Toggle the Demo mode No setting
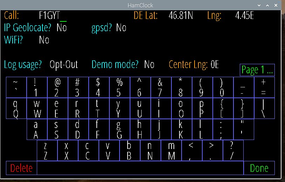The width and height of the screenshot is (285, 182). tap(149, 65)
